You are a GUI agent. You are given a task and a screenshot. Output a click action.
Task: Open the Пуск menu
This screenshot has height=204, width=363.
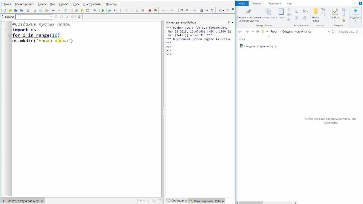[x=76, y=4]
